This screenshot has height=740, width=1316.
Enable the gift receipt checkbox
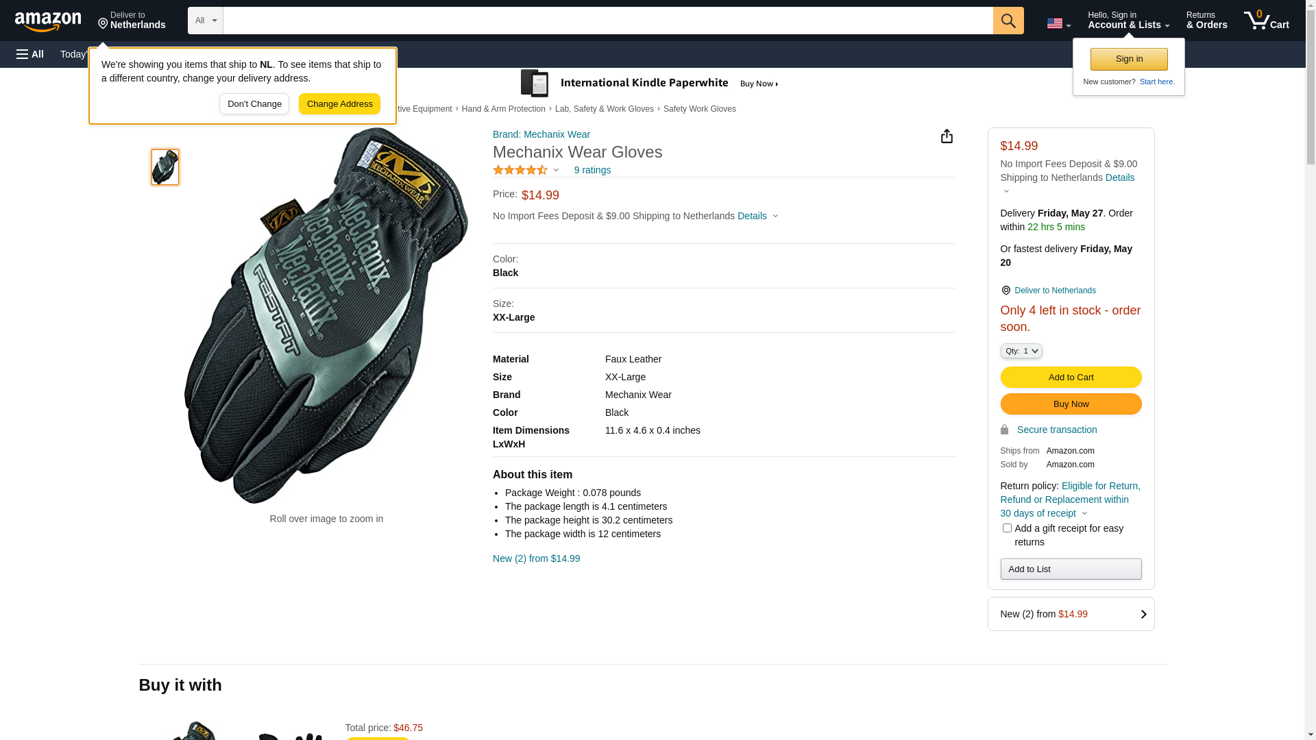click(1007, 528)
